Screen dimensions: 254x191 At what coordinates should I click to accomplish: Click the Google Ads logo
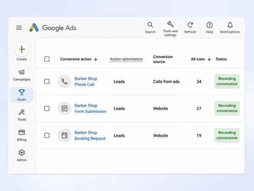point(52,27)
